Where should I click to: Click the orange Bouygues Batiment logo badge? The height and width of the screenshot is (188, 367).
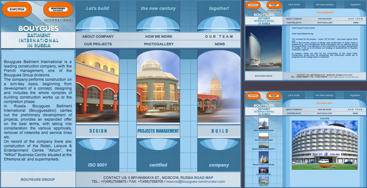click(58, 8)
